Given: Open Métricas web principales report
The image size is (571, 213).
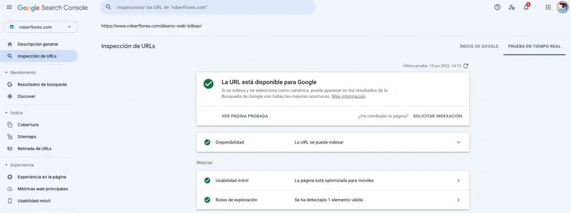Looking at the screenshot, I should pyautogui.click(x=42, y=189).
